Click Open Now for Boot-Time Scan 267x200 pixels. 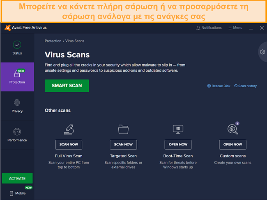pyautogui.click(x=178, y=145)
